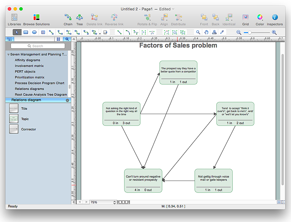Select the hand pan tool
The image size is (291, 222).
[206, 32]
